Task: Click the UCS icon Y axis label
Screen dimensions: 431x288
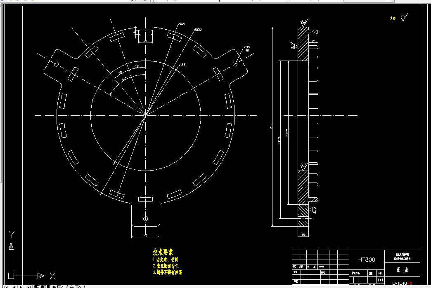Action: 12,235
